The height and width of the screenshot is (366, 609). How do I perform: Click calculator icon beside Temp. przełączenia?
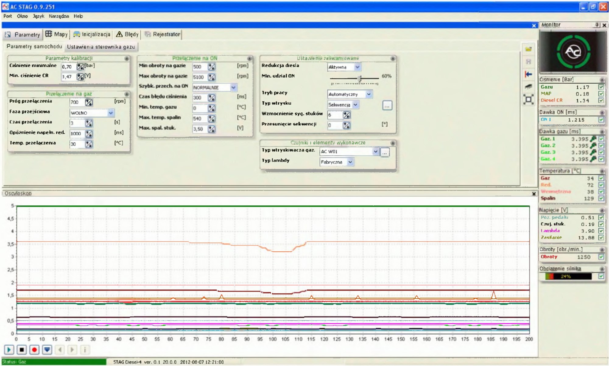pos(89,144)
